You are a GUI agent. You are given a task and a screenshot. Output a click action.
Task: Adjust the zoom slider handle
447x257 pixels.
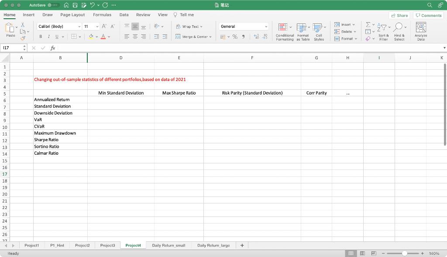pos(404,254)
